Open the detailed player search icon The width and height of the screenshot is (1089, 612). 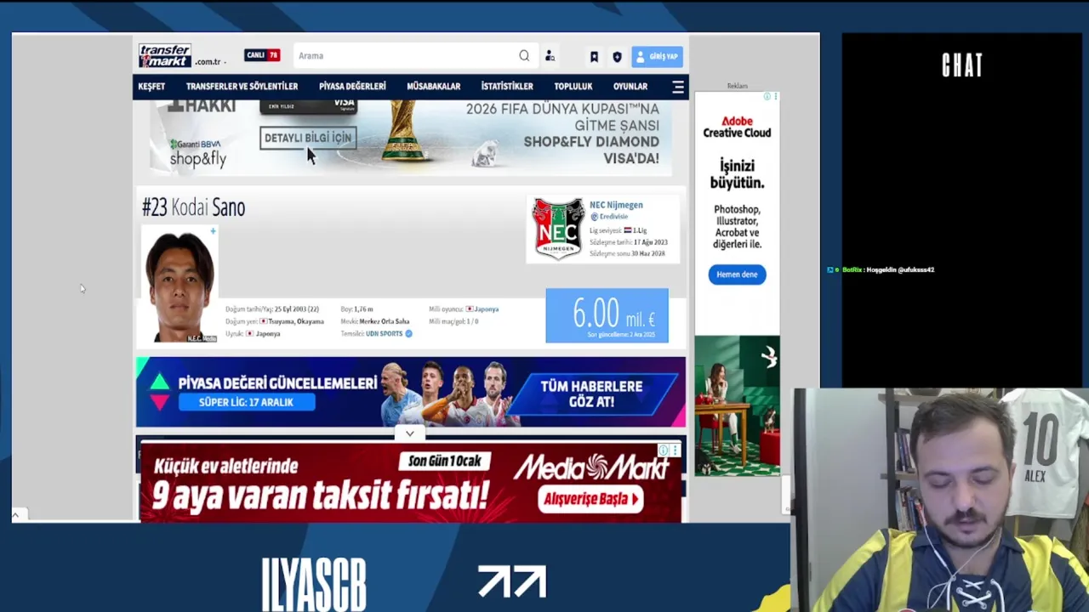pos(550,56)
